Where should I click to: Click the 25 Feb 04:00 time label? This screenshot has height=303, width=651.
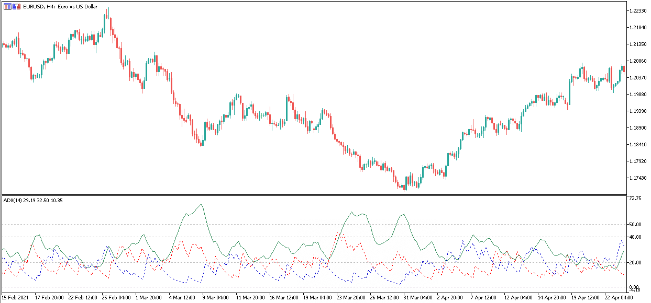point(116,297)
